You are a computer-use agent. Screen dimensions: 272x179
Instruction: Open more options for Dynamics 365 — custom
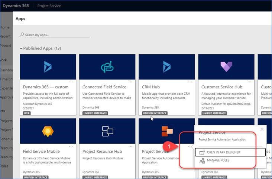(x=71, y=82)
